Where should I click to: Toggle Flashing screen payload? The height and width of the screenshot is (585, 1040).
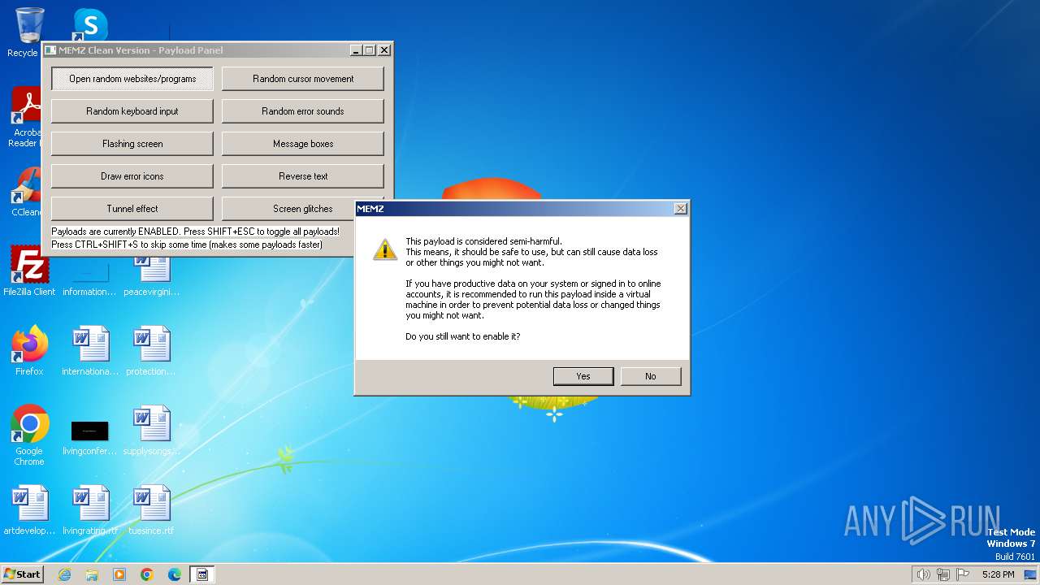132,144
